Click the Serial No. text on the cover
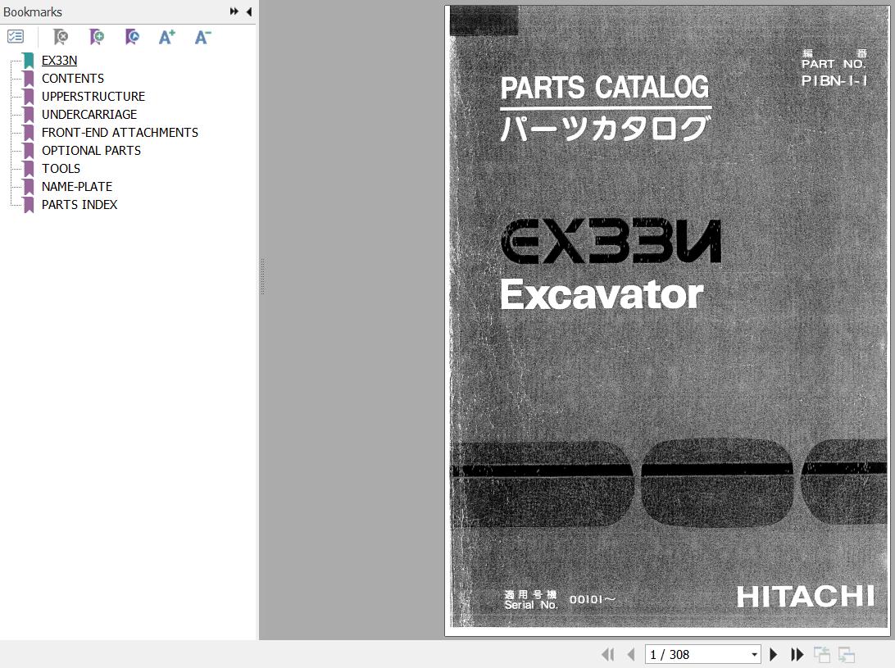The width and height of the screenshot is (895, 668). pyautogui.click(x=531, y=605)
